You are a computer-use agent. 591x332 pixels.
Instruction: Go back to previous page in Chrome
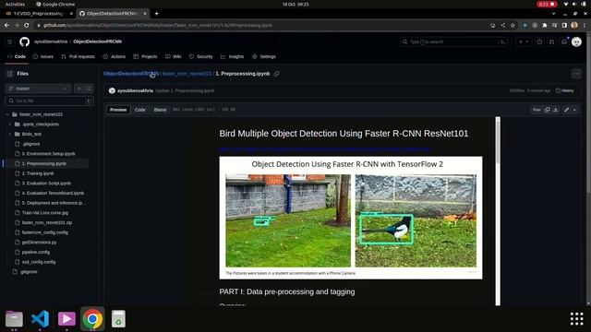pyautogui.click(x=6, y=25)
